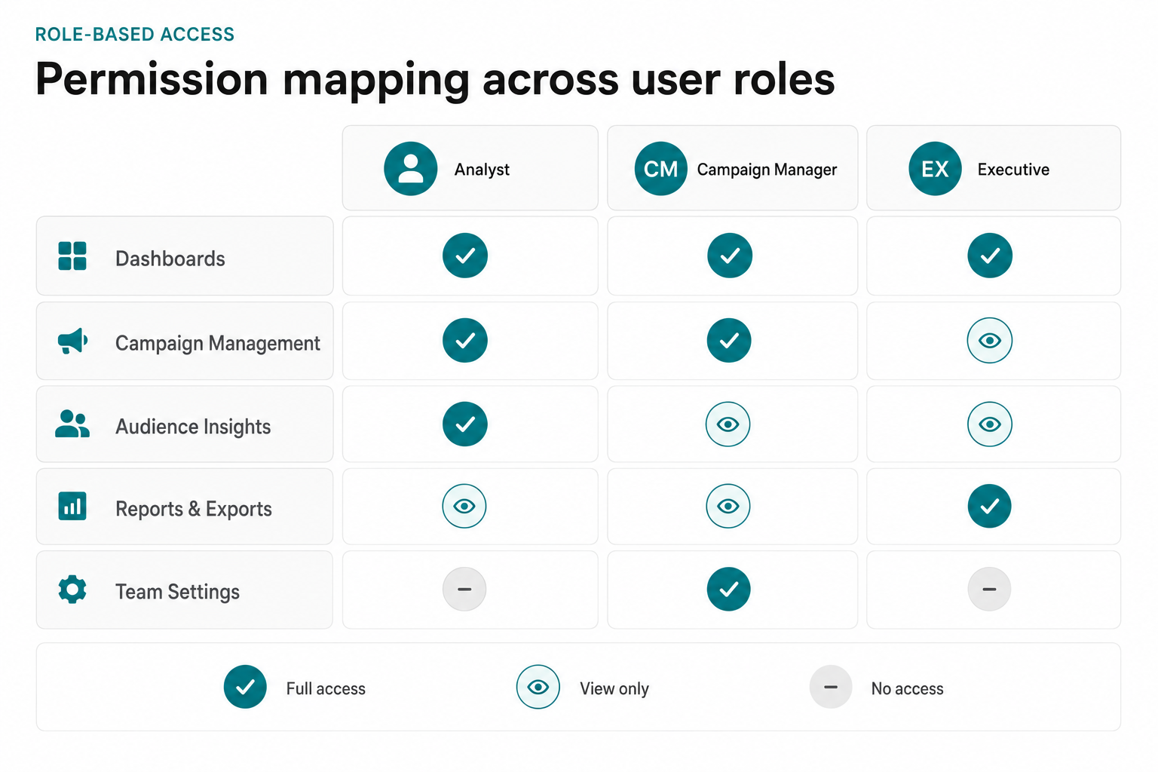The height and width of the screenshot is (772, 1158).
Task: Click the Campaign Management megaphone icon
Action: [72, 342]
